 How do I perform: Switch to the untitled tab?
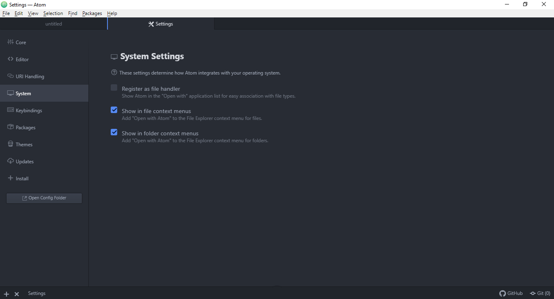point(54,24)
